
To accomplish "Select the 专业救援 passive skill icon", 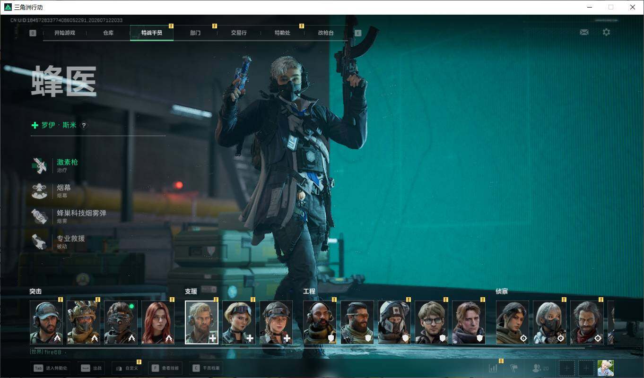I will click(x=39, y=242).
